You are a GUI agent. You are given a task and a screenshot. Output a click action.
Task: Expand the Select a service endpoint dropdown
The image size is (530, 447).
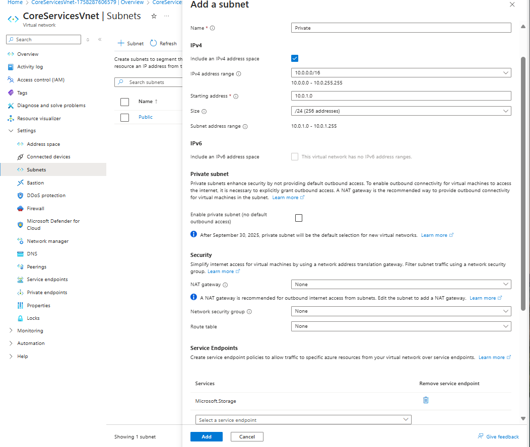click(x=303, y=420)
